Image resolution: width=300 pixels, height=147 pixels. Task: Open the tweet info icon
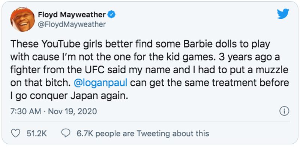[284, 111]
